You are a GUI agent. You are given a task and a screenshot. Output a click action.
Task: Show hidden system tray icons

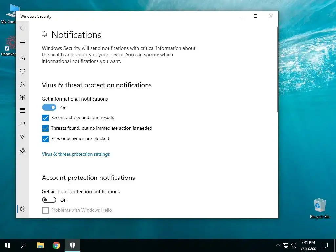[x=278, y=245]
